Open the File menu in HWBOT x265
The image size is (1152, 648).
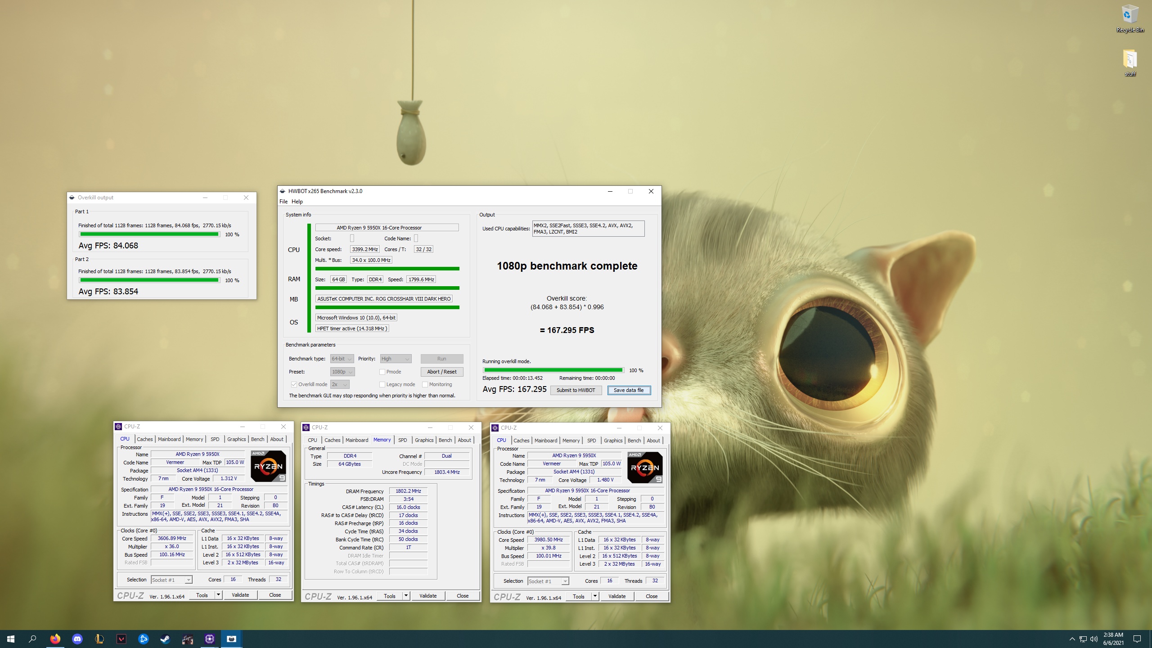point(283,202)
